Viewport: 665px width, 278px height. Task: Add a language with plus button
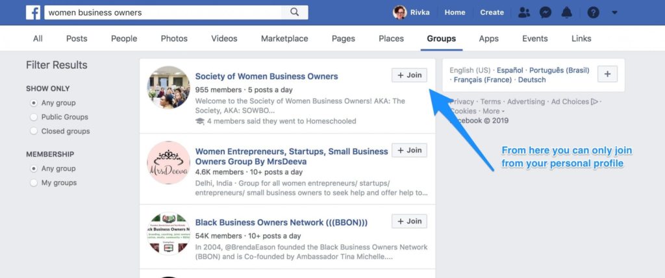tap(607, 74)
